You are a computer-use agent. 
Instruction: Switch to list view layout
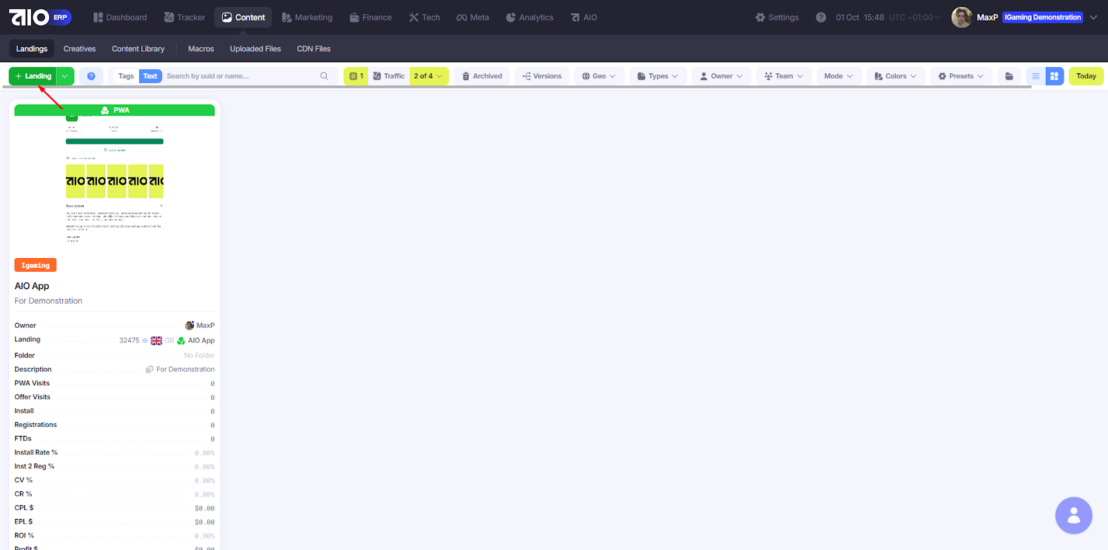coord(1035,76)
